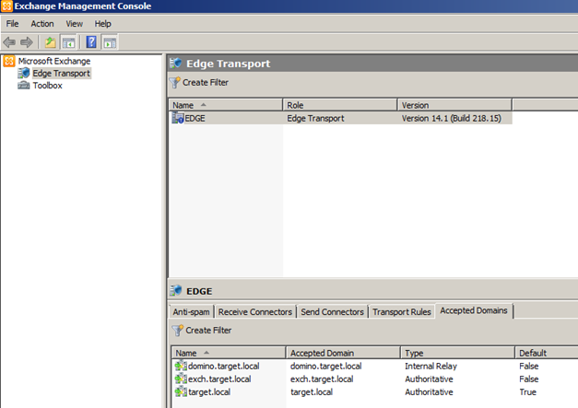Select the exch.target.local name cell
The width and height of the screenshot is (578, 408).
point(219,379)
